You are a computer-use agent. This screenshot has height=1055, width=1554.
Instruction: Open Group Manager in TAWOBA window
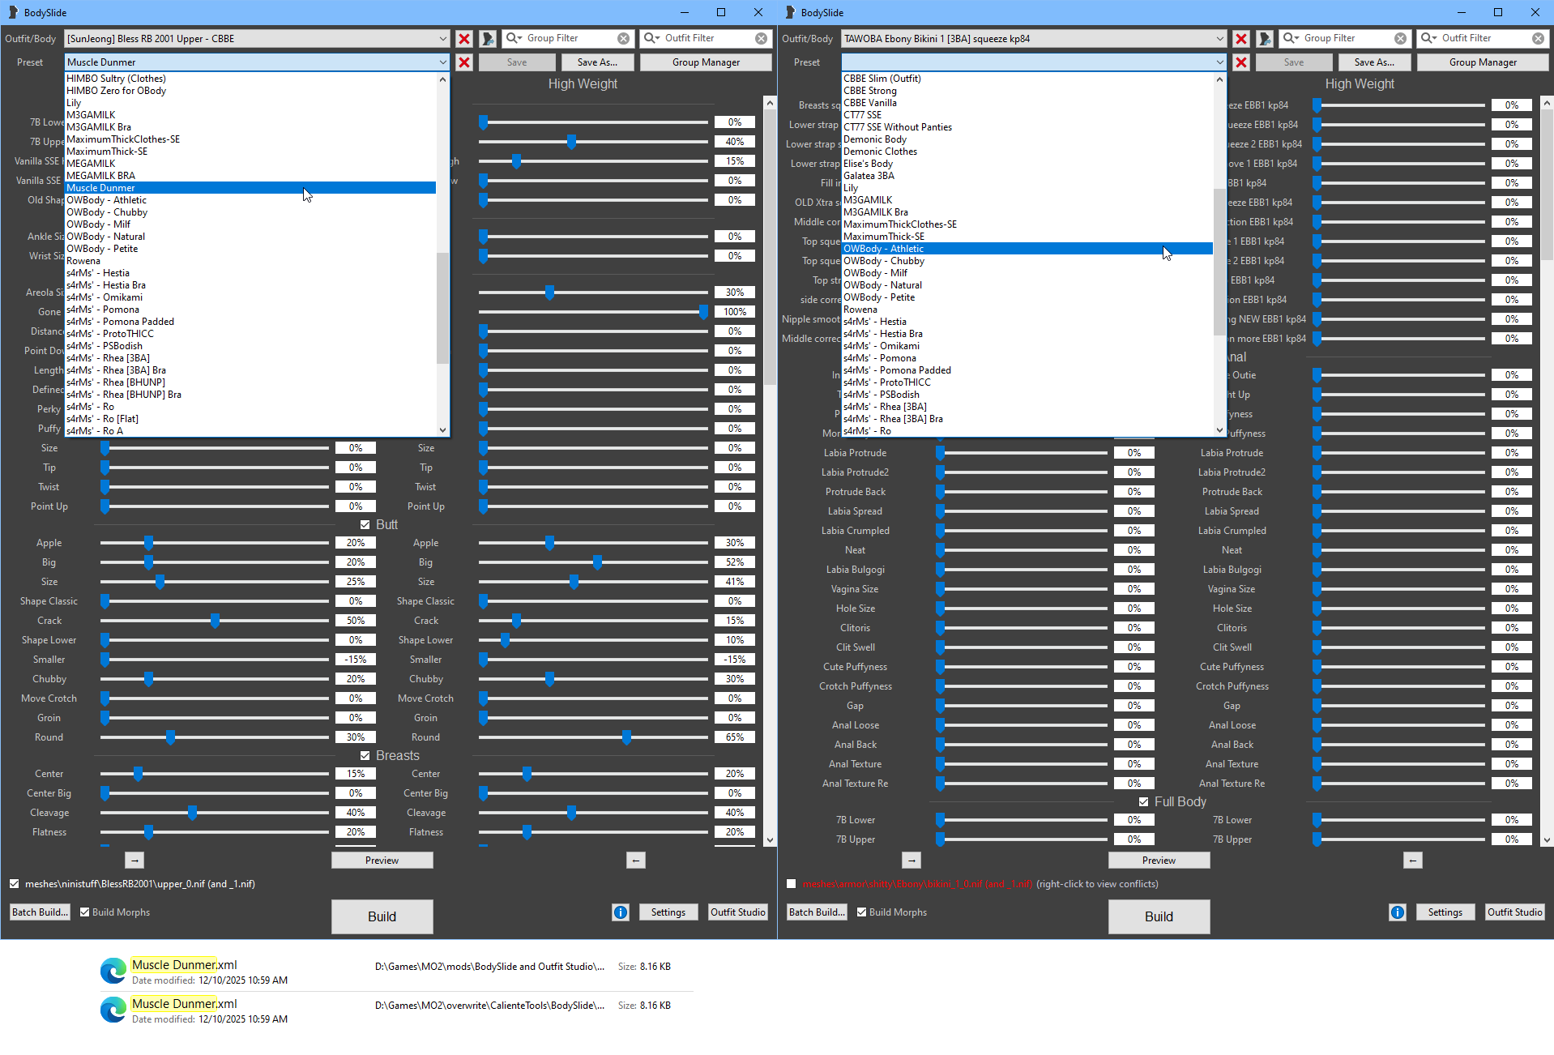1483,62
